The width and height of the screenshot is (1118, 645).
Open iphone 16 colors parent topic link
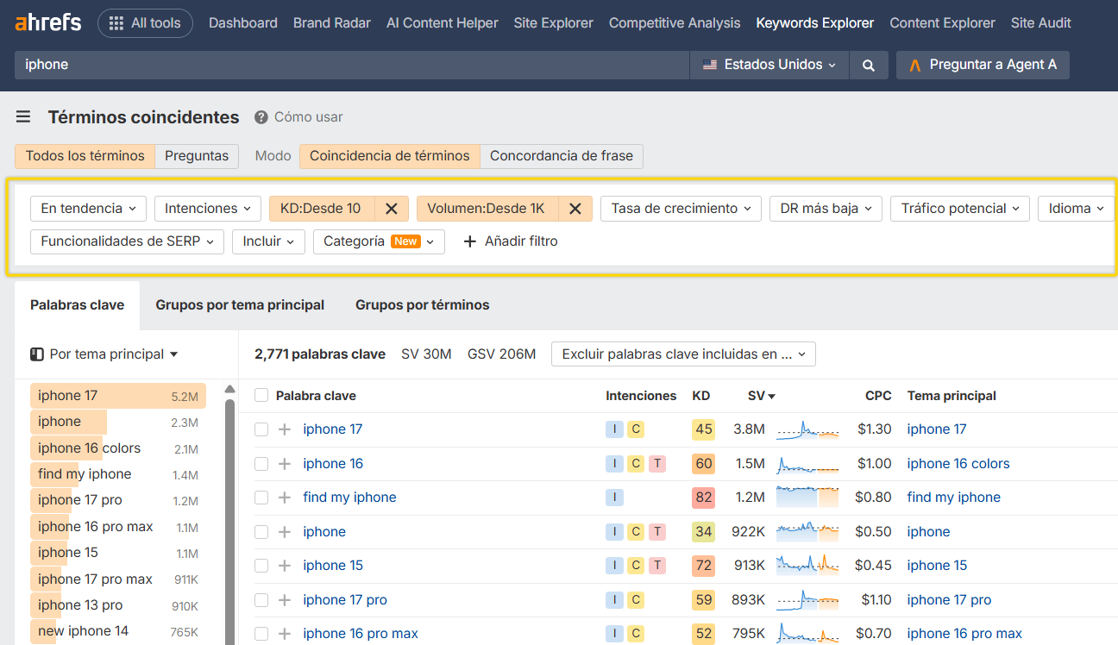tap(958, 464)
